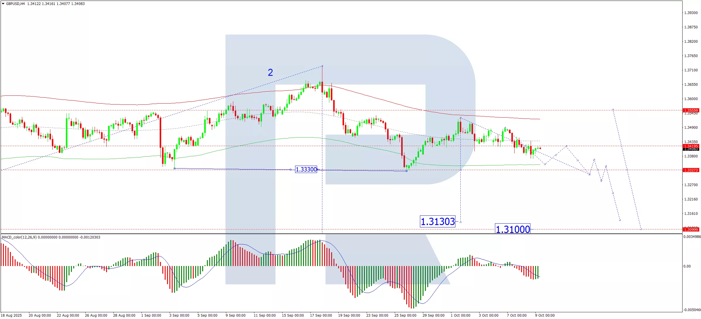Click the 1.36000 price scale label

[x=691, y=99]
